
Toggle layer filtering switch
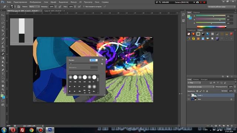[x=235, y=83]
